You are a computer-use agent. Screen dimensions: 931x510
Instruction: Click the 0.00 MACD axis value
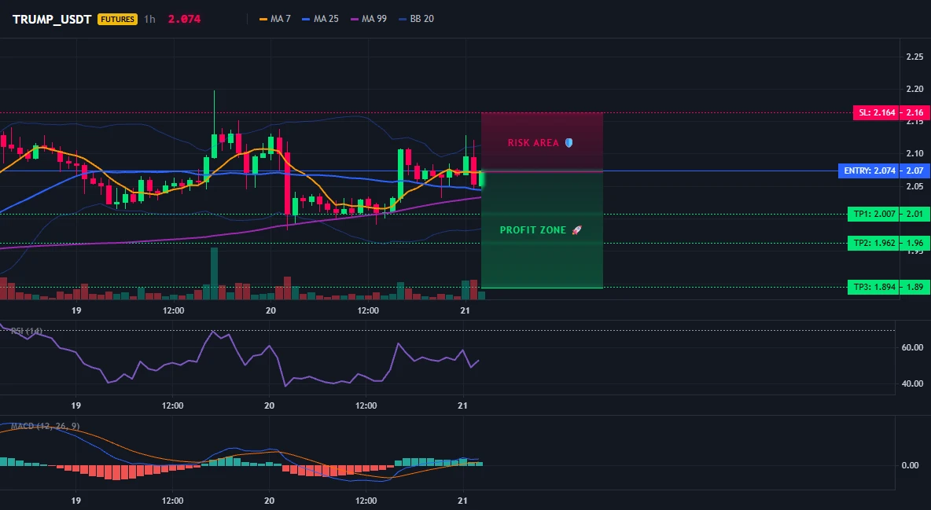pos(911,465)
